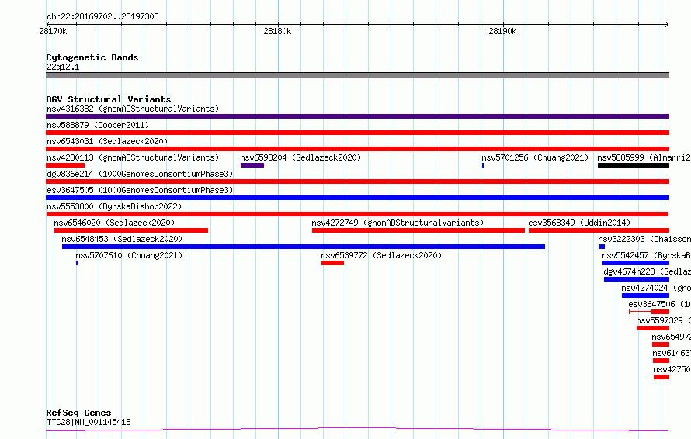Open dgv836e214 1000GenomesConsortiumPhase3 label
This screenshot has height=439, width=691.
click(140, 174)
